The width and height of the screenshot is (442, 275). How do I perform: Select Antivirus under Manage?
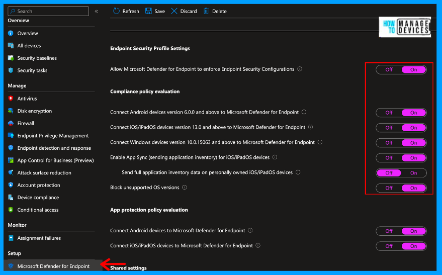[27, 99]
